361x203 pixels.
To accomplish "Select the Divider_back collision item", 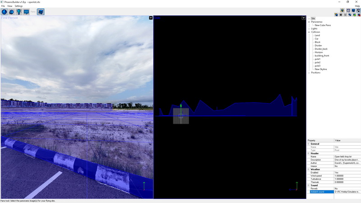I will [321, 49].
